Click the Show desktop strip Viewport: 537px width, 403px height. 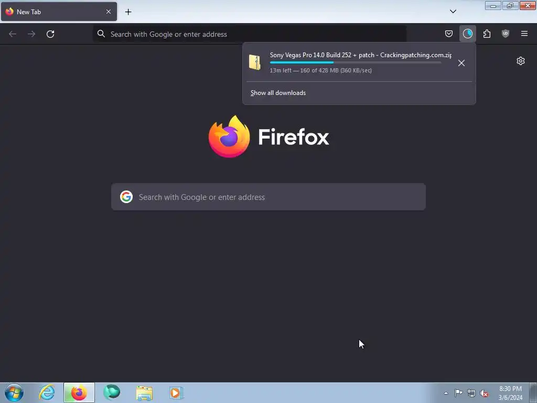[x=533, y=393]
